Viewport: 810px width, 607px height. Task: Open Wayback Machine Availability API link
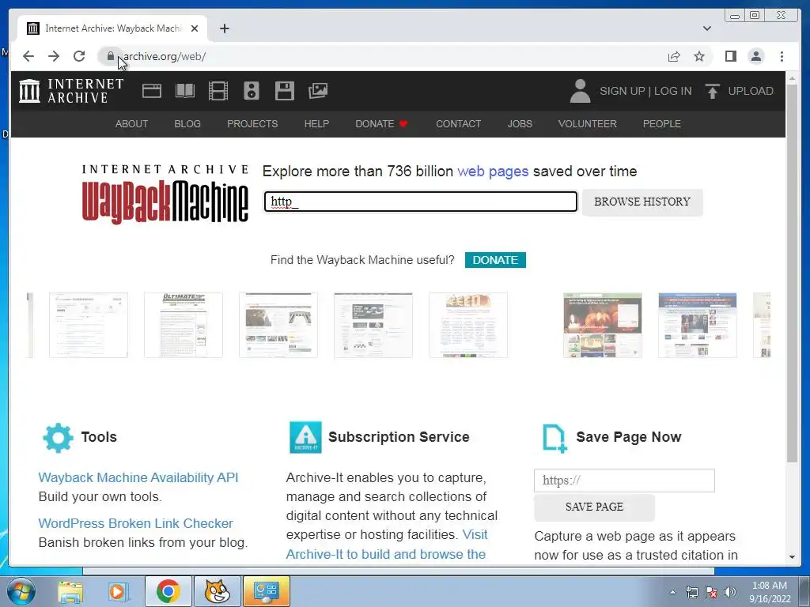[138, 477]
